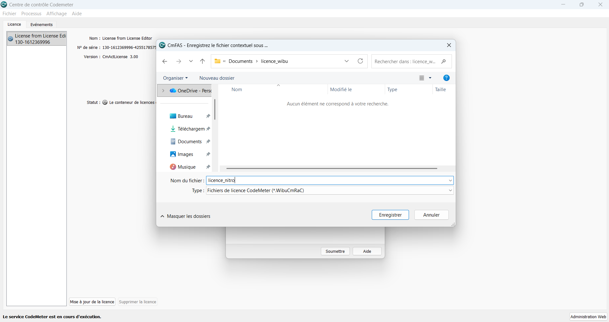Collapse folders with Masquer les dossiers
This screenshot has width=609, height=322.
(185, 216)
